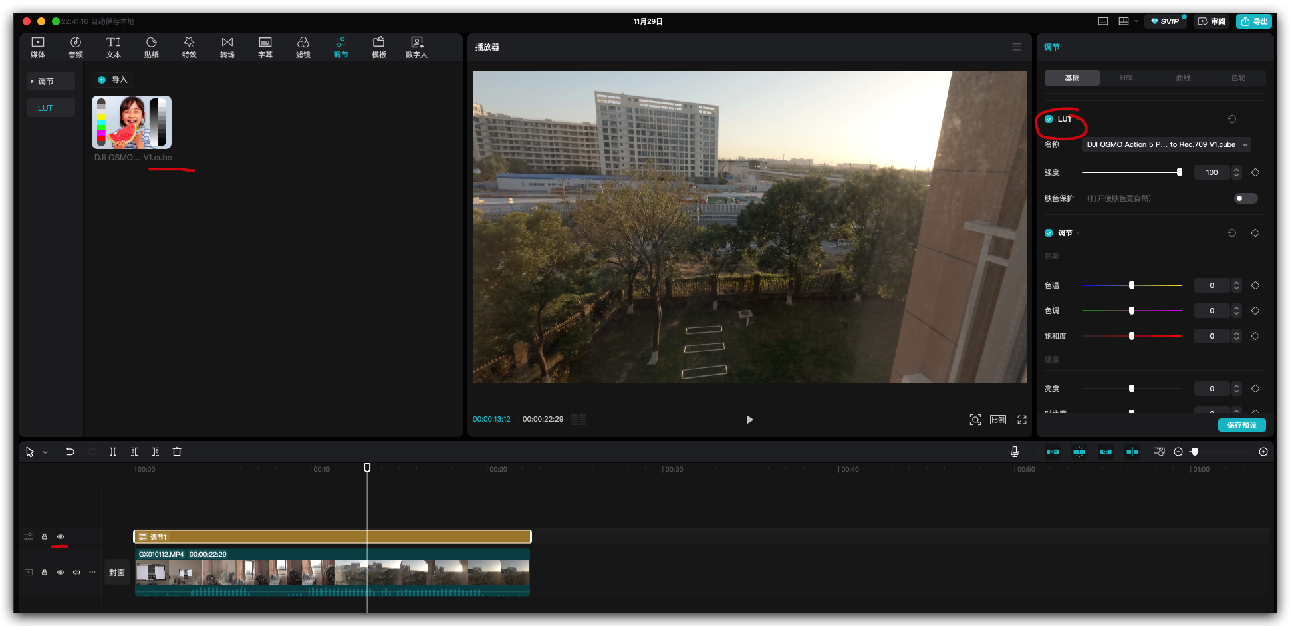Undo the last action
This screenshot has height=626, width=1290.
click(70, 452)
